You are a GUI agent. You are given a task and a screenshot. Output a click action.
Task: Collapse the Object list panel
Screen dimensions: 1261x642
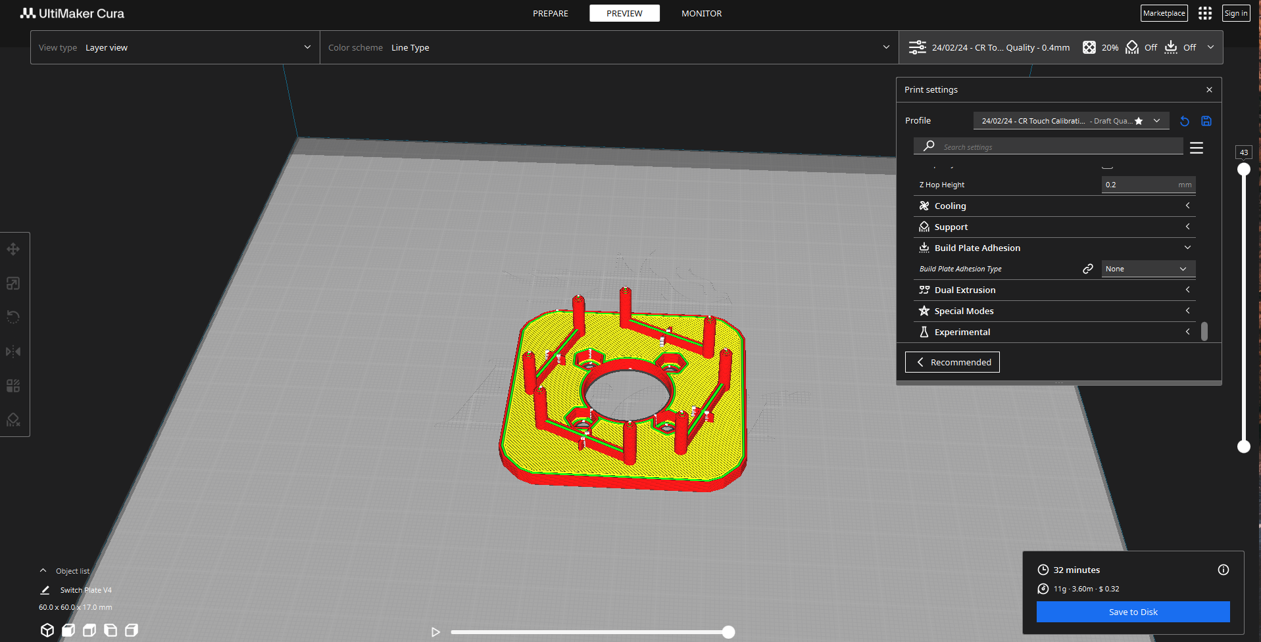43,570
